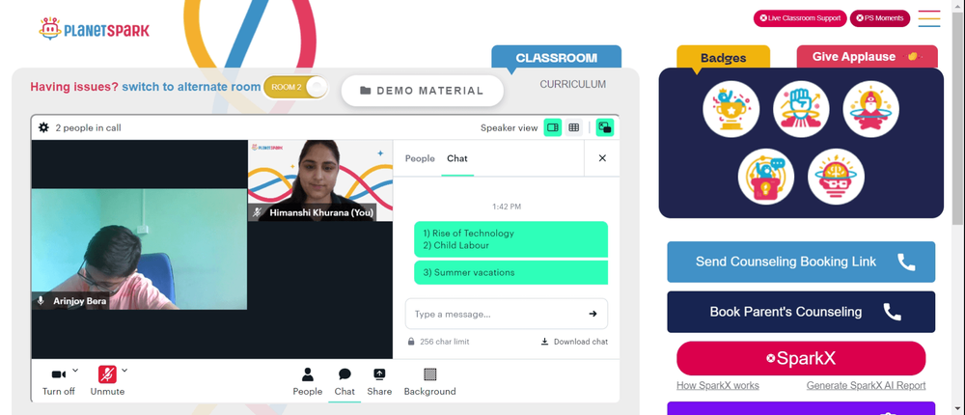The width and height of the screenshot is (965, 415).
Task: Switch to the Curriculum tab
Action: [x=573, y=84]
